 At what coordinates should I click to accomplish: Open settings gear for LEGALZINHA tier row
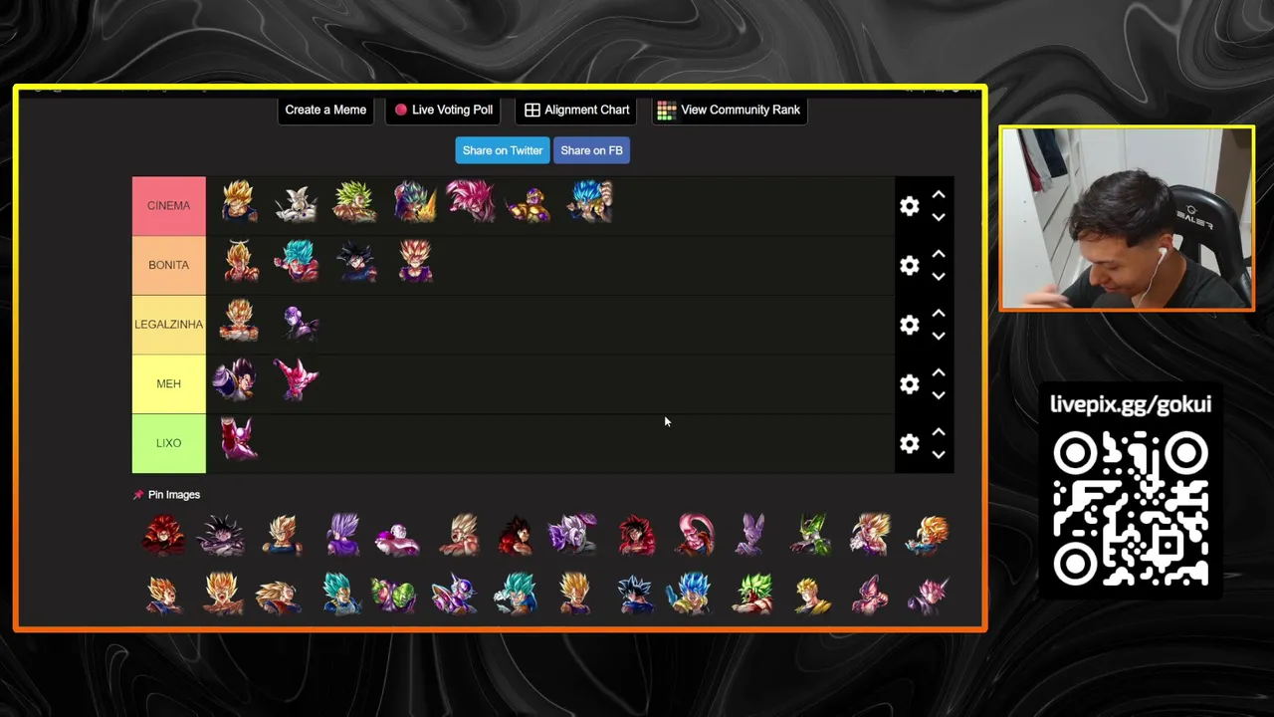point(909,325)
